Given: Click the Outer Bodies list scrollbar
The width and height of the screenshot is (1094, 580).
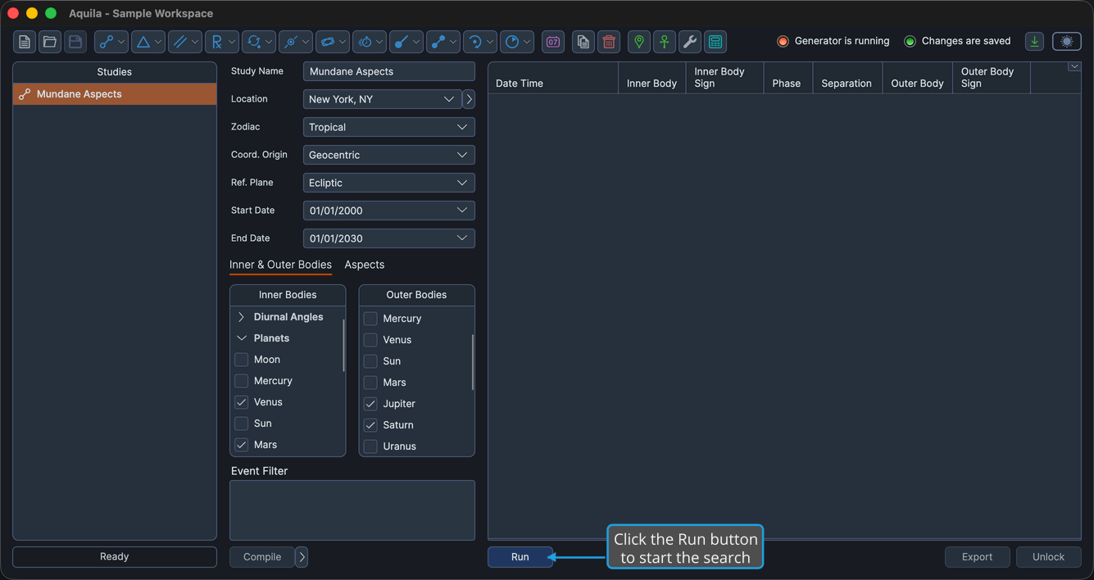Looking at the screenshot, I should [473, 362].
